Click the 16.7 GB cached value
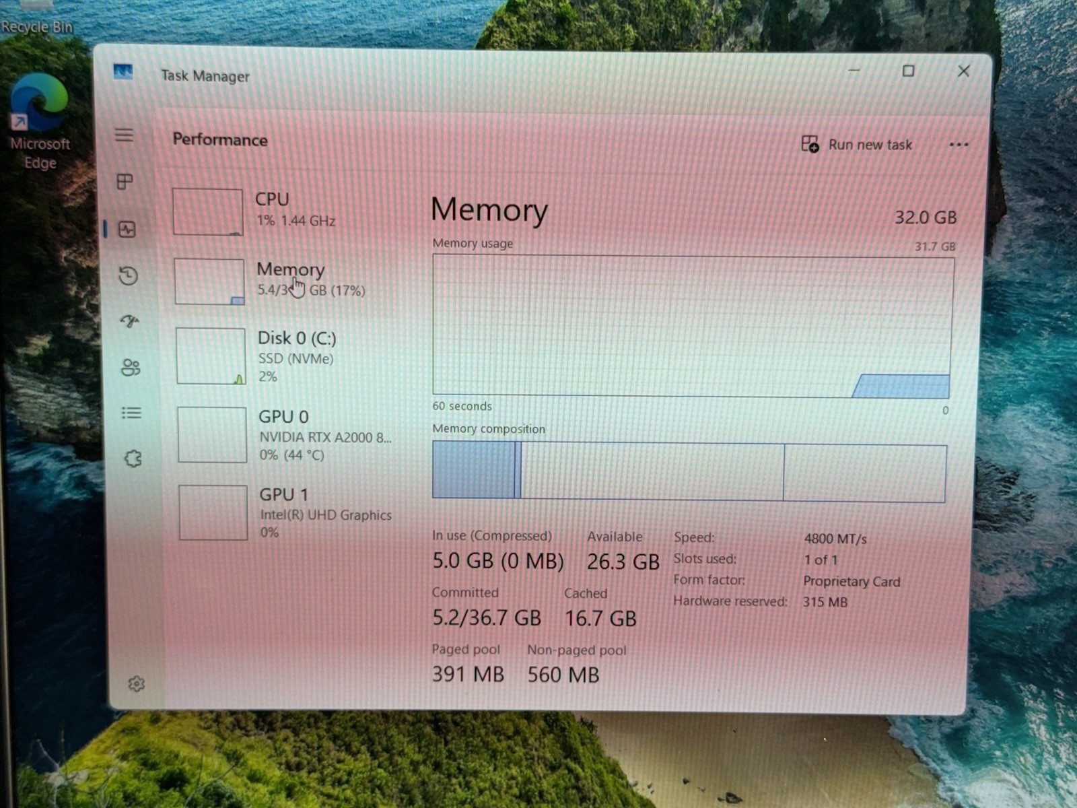This screenshot has width=1077, height=808. (600, 618)
